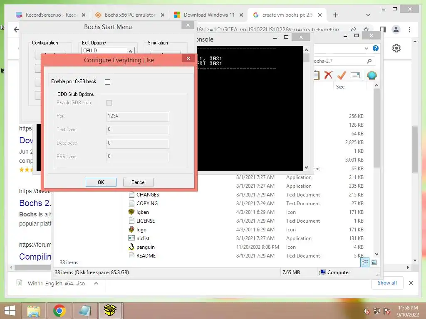Click the Port field showing 1234
This screenshot has width=426, height=319.
(x=138, y=116)
